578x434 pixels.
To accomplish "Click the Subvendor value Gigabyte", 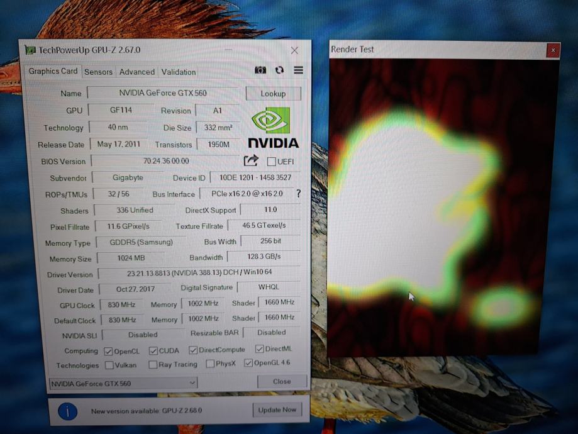I will click(128, 177).
